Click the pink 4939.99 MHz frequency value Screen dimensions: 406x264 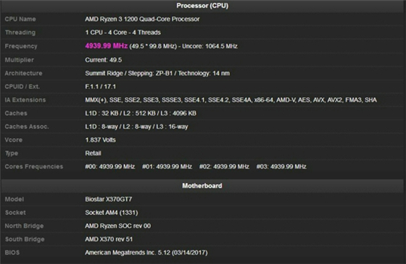(106, 46)
